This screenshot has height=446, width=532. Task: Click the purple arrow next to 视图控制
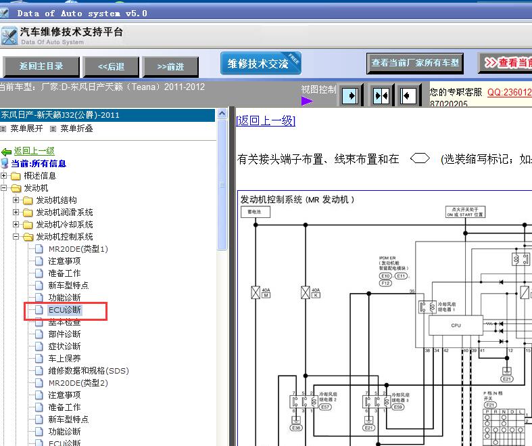[x=307, y=101]
